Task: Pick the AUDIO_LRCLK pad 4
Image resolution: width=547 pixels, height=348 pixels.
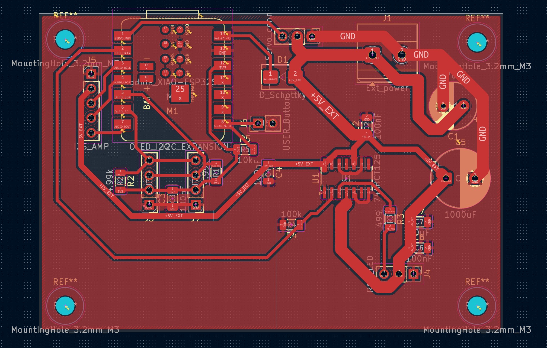Action: tap(123, 80)
